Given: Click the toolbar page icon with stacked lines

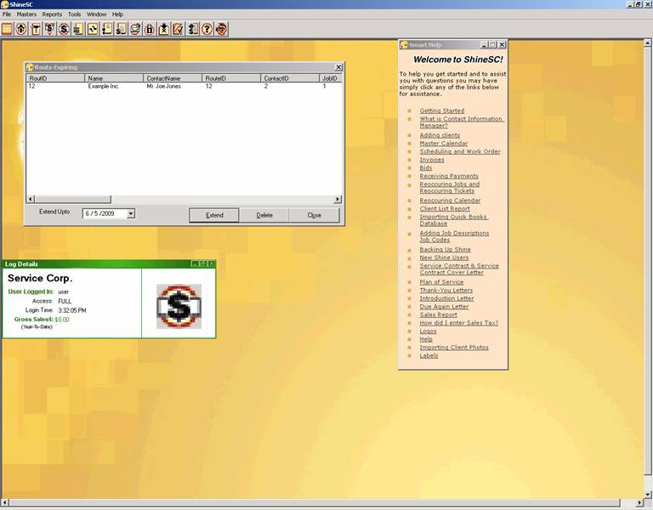Looking at the screenshot, I should click(78, 29).
